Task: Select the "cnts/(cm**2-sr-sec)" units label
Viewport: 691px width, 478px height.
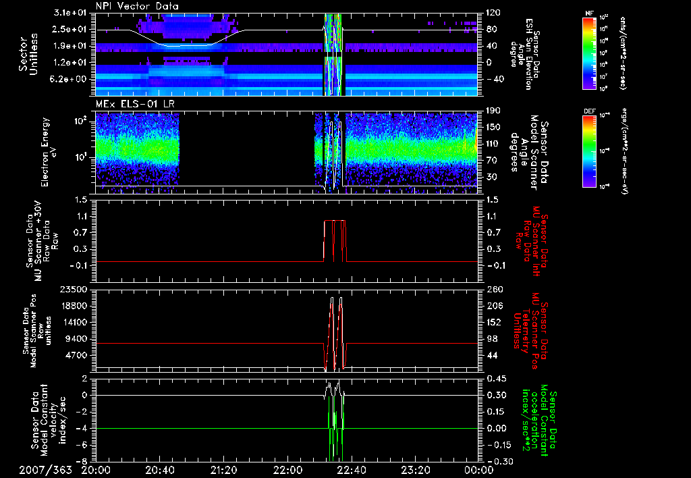Action: 622,53
